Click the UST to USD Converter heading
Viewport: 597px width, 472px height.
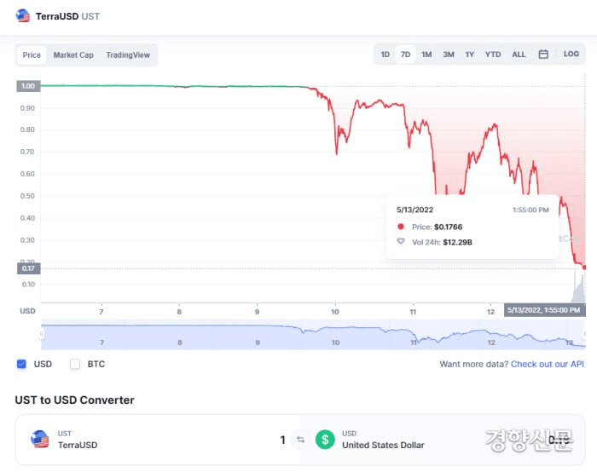click(75, 400)
